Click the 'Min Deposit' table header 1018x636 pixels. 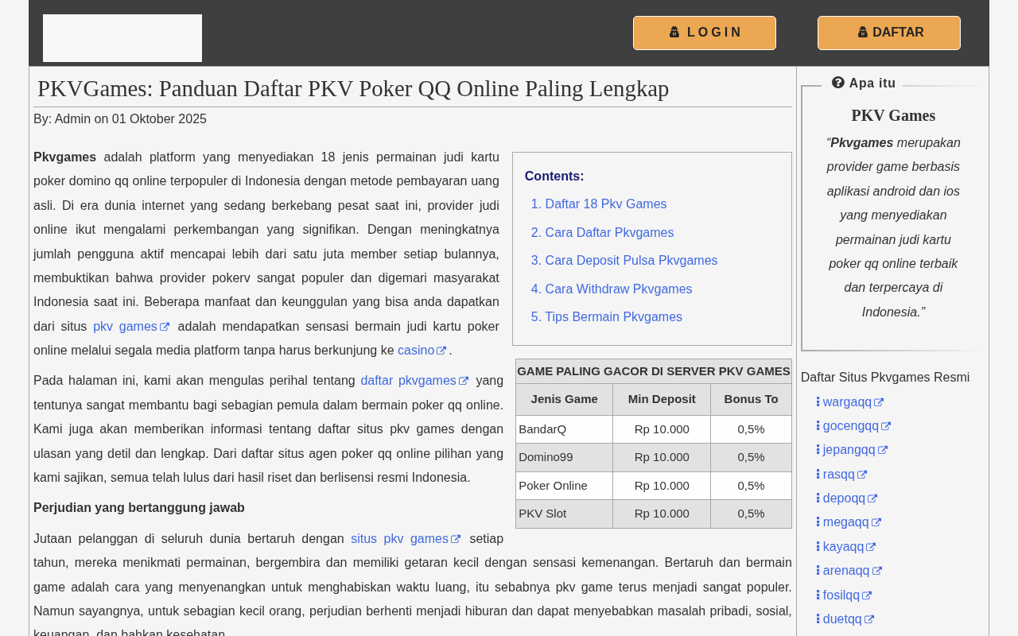pos(662,399)
